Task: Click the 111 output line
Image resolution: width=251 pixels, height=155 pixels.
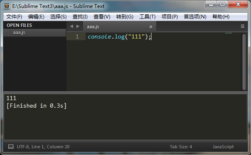Action: [11, 98]
